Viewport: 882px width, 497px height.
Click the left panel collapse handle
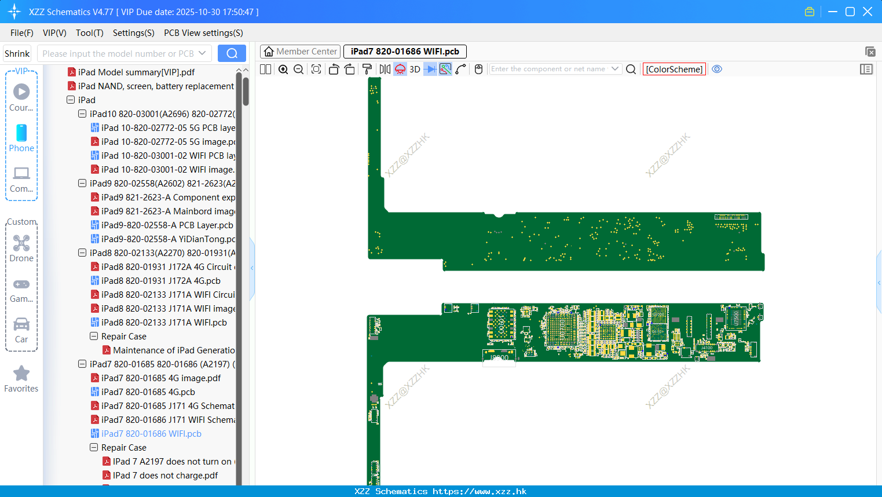tap(252, 268)
